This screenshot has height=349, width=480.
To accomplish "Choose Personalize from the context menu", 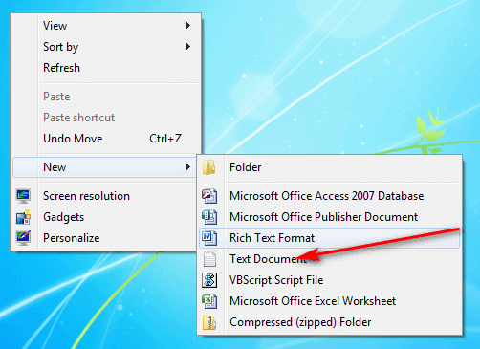I will (x=104, y=238).
